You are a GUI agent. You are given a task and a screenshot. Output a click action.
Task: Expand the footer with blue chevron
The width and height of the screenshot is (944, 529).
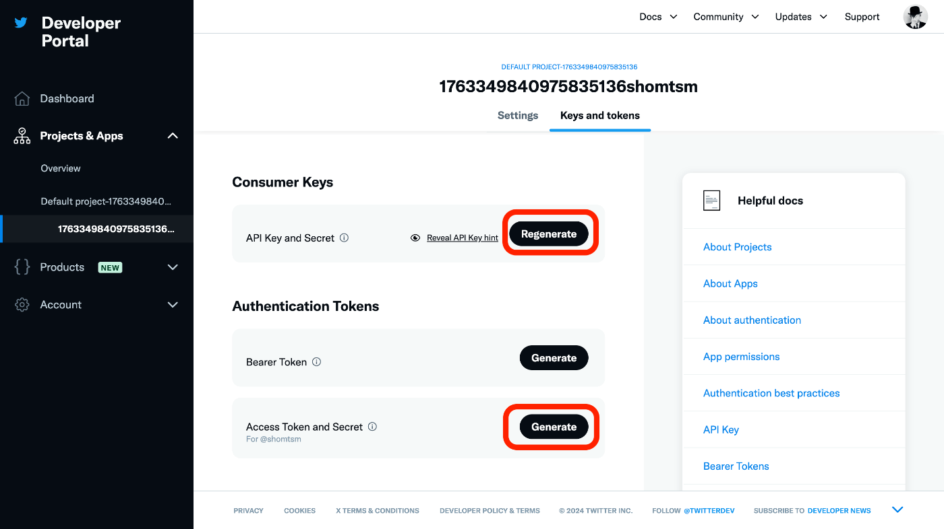[x=897, y=509]
